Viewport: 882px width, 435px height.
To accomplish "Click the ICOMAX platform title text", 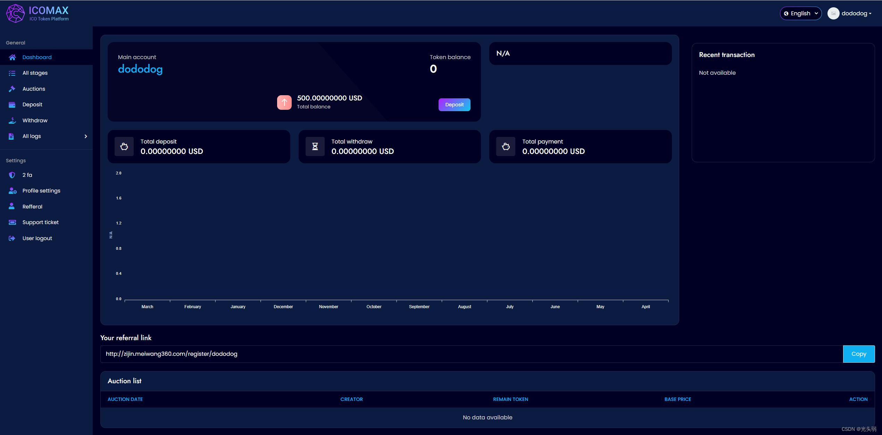I will [49, 10].
